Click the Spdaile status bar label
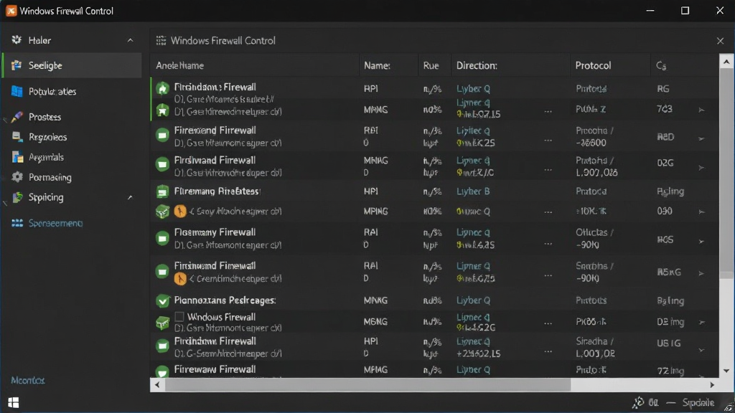This screenshot has width=735, height=413. [698, 403]
